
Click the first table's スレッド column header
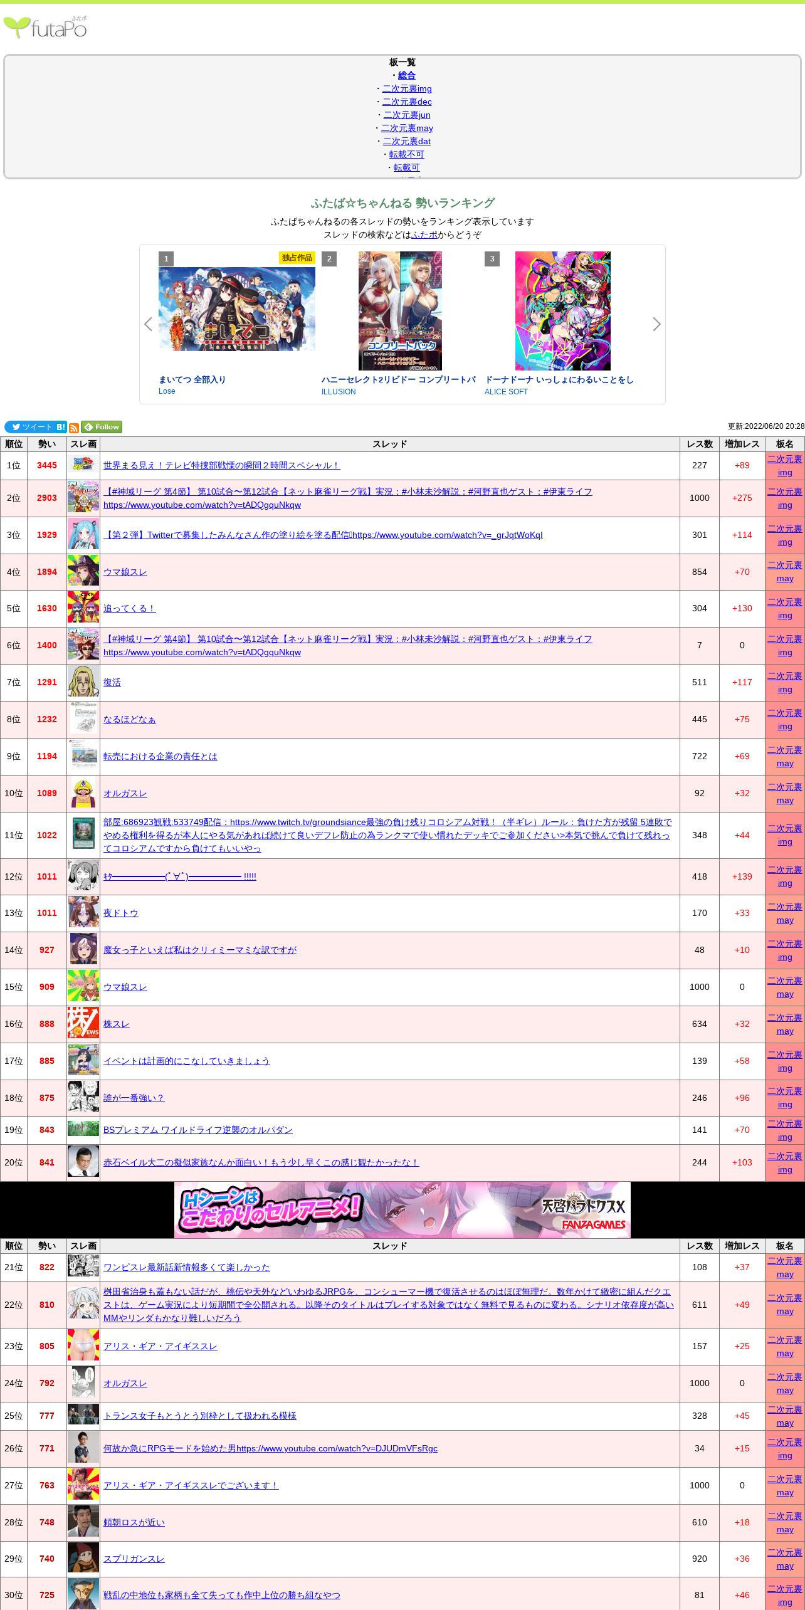click(390, 444)
